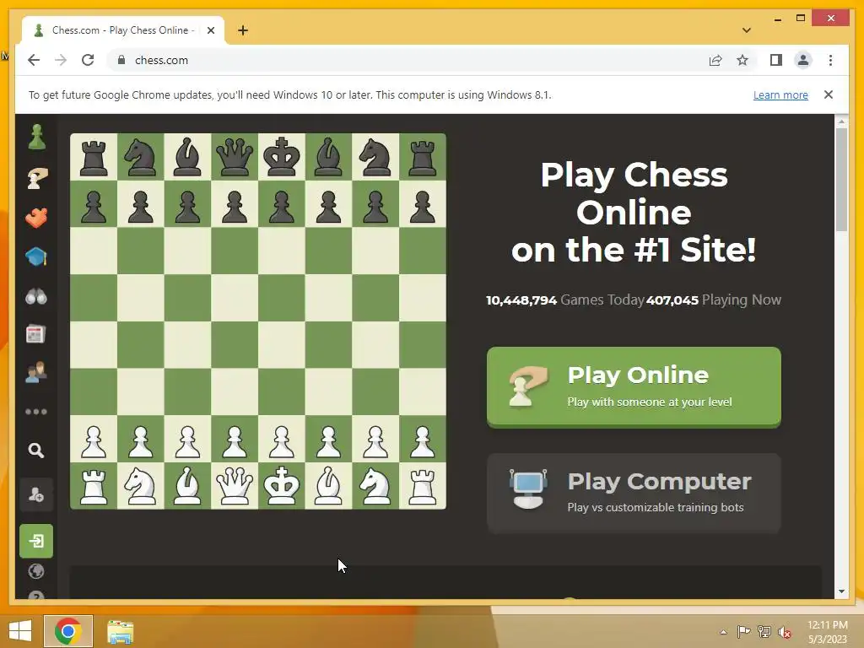Open the Action Center flag icon

743,632
